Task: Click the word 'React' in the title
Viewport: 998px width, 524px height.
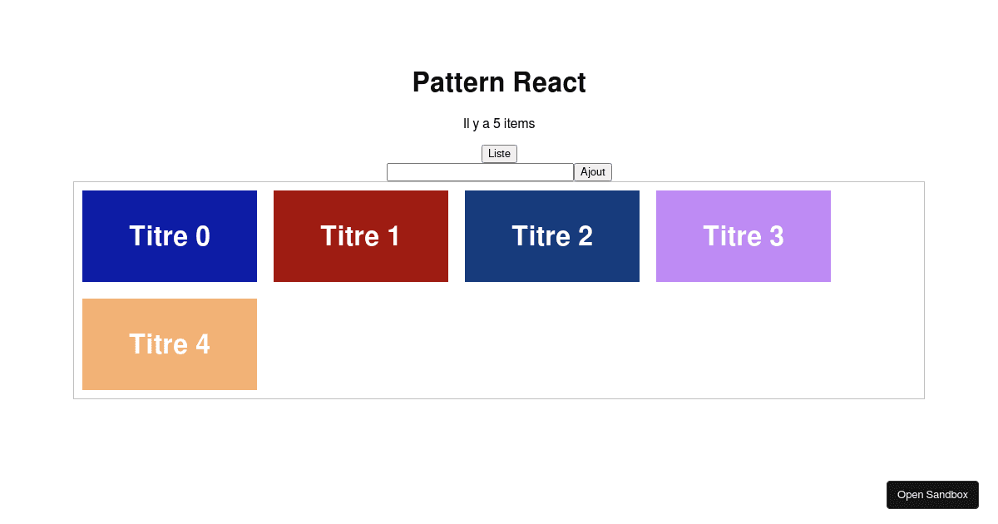Action: (549, 82)
